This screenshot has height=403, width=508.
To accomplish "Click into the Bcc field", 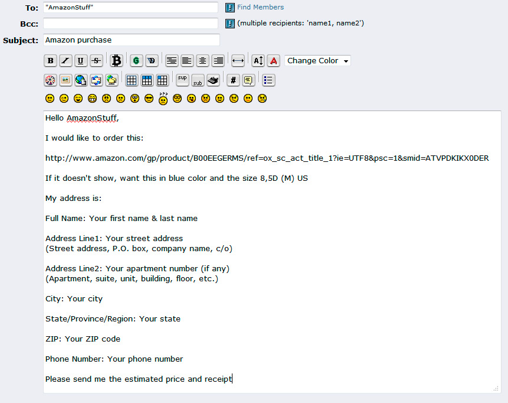I will pos(130,24).
